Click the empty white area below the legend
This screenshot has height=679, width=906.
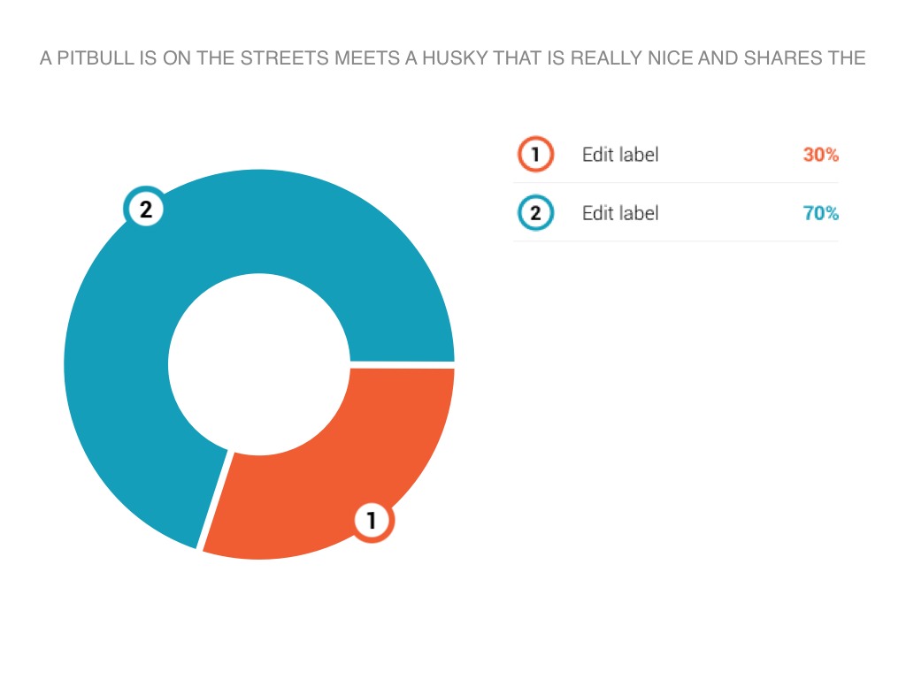[x=676, y=398]
